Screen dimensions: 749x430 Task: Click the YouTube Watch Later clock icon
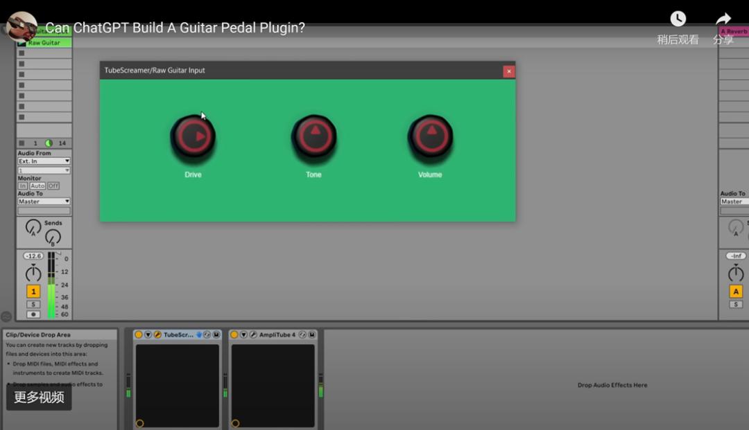(x=678, y=19)
